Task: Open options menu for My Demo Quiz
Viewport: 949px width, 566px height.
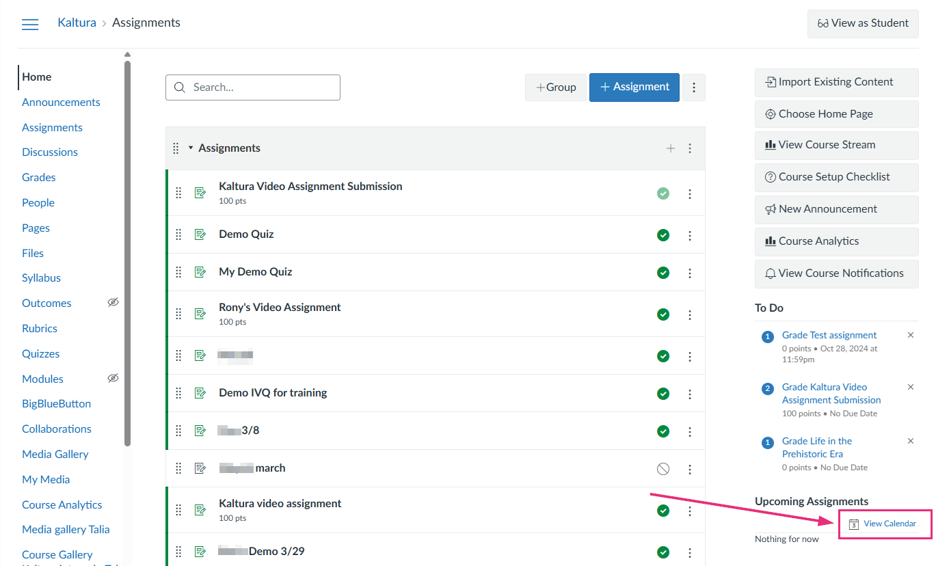Action: (690, 273)
